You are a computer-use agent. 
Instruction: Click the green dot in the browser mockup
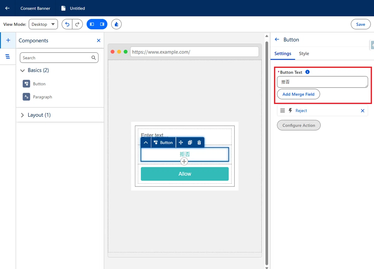pos(126,52)
